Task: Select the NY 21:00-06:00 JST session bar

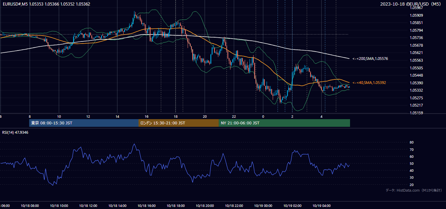Action: click(284, 123)
